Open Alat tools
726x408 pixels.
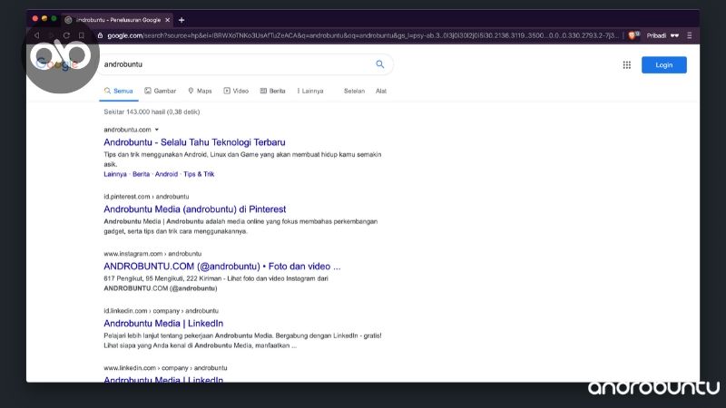381,91
